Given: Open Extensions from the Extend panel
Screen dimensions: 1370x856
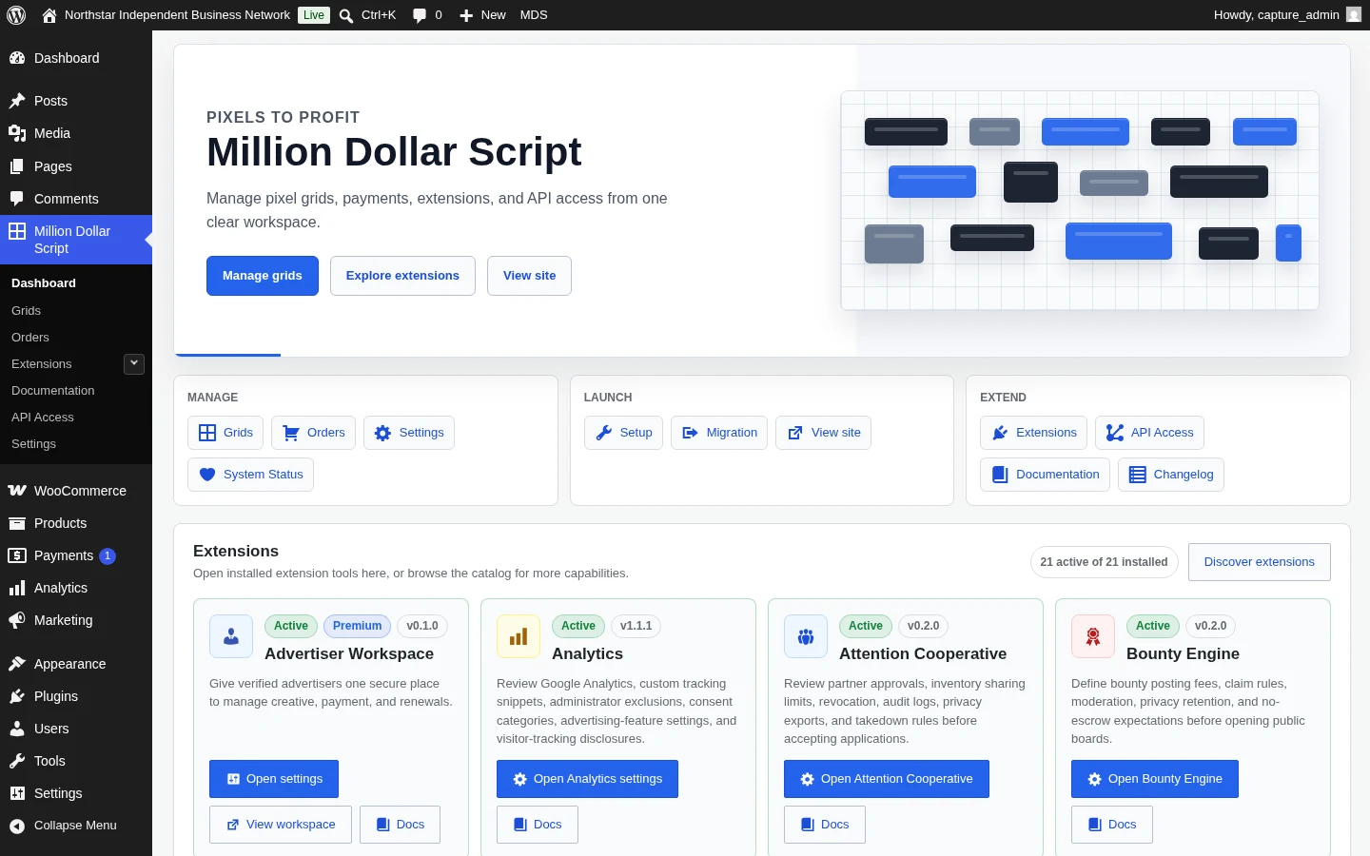Looking at the screenshot, I should (x=1033, y=433).
